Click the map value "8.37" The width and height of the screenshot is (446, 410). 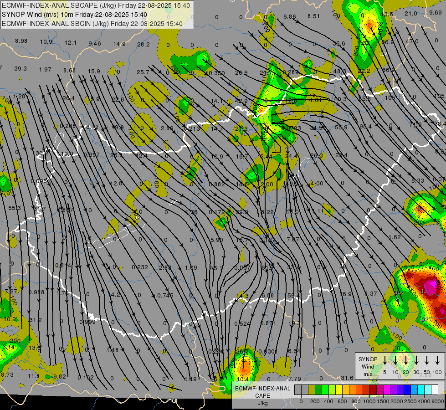[x=371, y=293]
